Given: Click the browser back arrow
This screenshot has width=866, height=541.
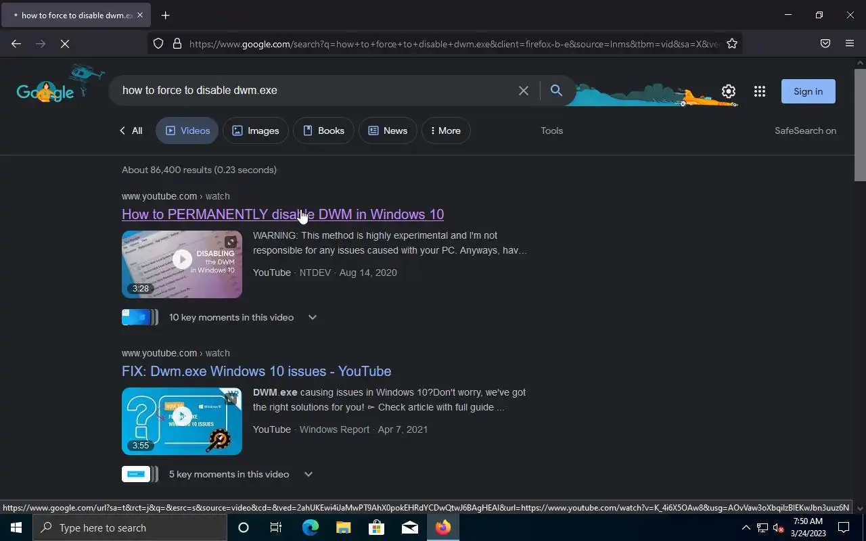Looking at the screenshot, I should tap(16, 44).
